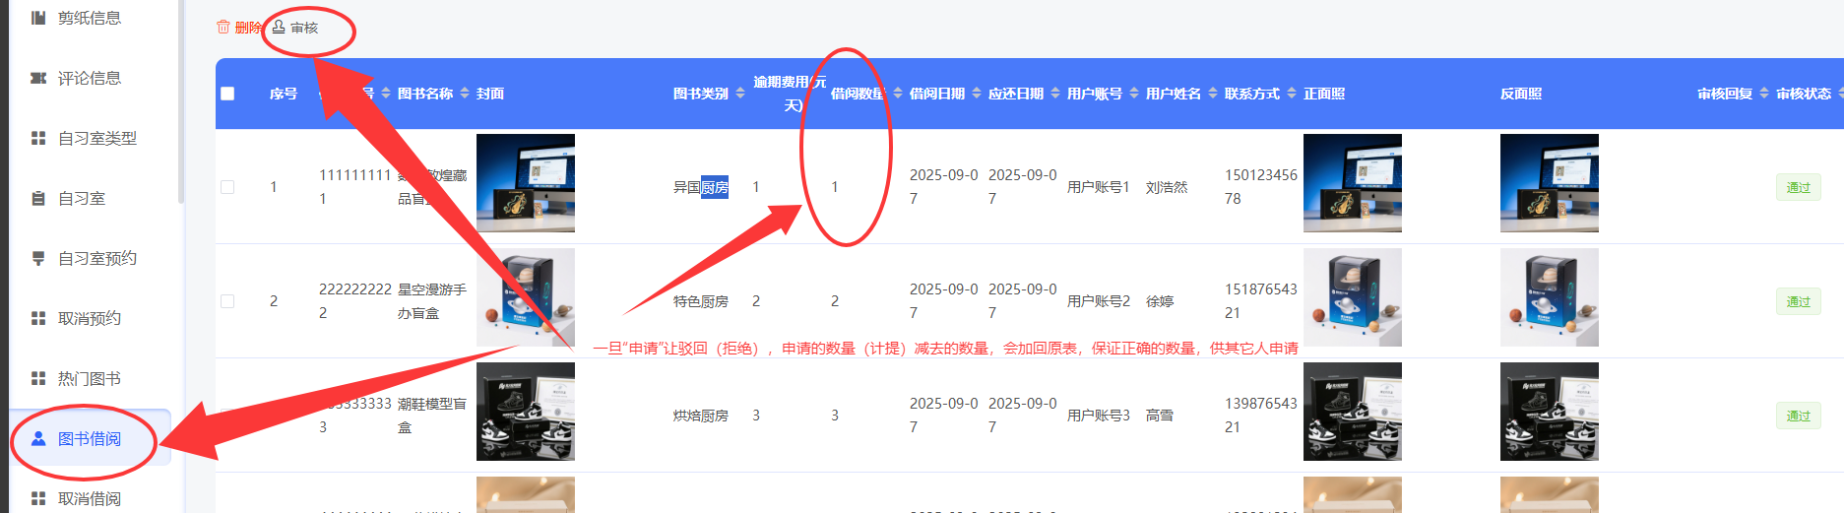The image size is (1844, 513).
Task: Sort by 联系方式 column arrows
Action: (1292, 94)
